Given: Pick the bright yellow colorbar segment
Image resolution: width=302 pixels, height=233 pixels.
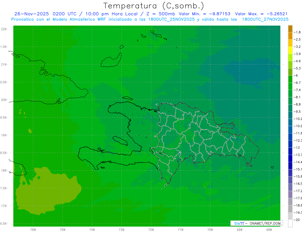Looking at the screenshot, I should point(290,50).
